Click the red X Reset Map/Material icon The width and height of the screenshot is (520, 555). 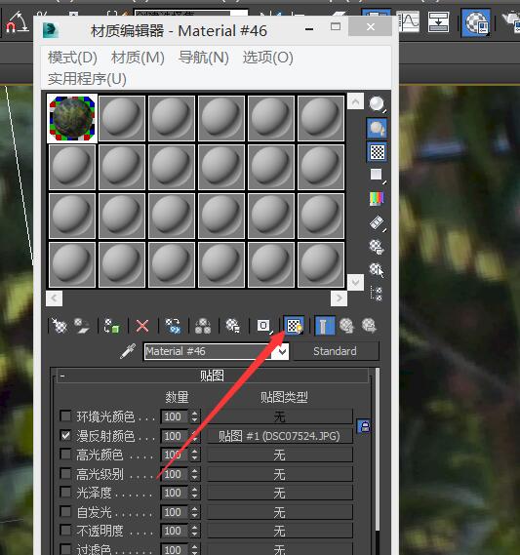142,326
